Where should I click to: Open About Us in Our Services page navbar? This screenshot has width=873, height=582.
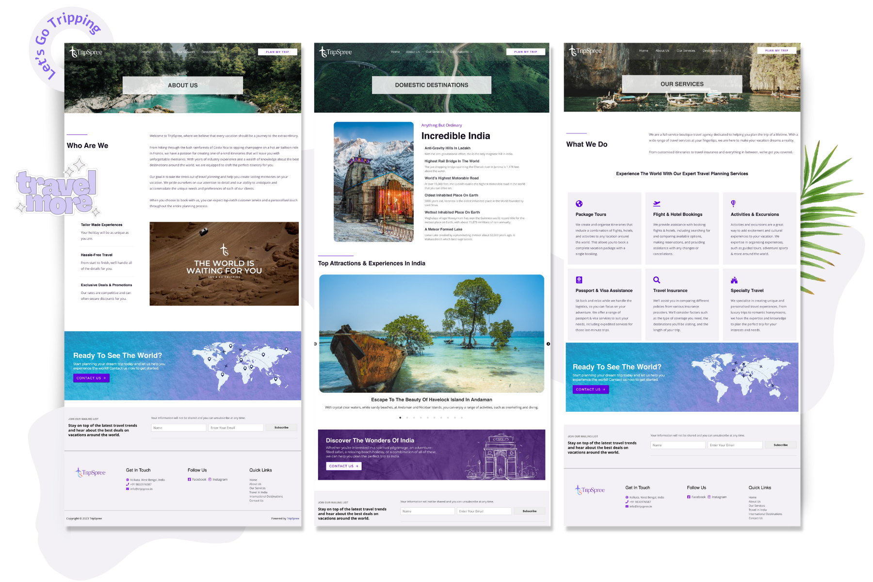(663, 50)
